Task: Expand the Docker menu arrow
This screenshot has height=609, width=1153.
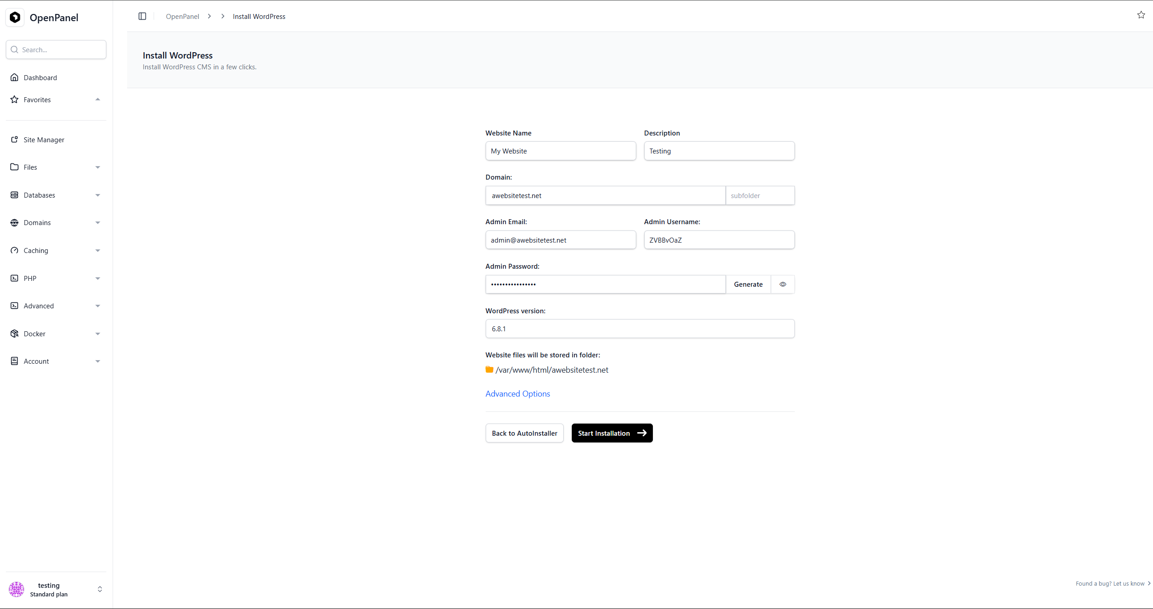Action: point(98,334)
